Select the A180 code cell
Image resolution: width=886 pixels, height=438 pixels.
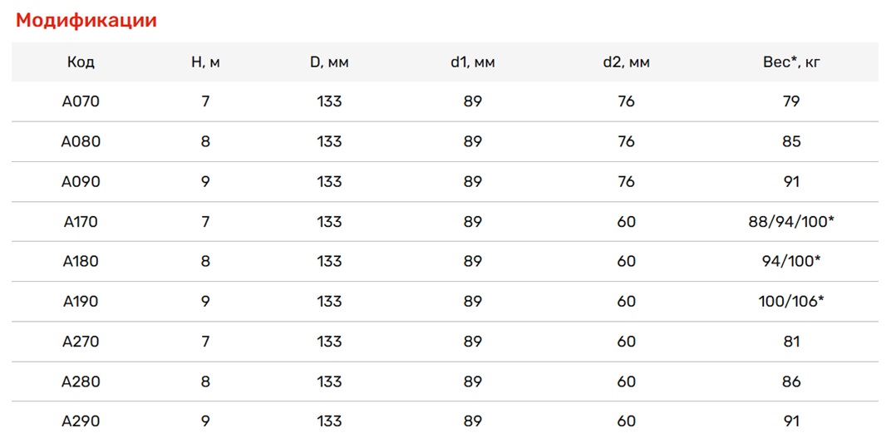tap(81, 261)
